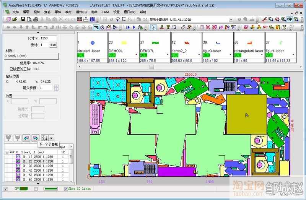Screen dimensions: 306x200
Task: Open the 窗口(W) menu
Action: (130, 12)
